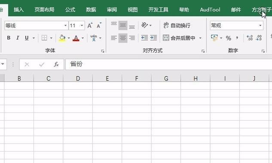
Task: Apply red font color
Action: pyautogui.click(x=76, y=38)
